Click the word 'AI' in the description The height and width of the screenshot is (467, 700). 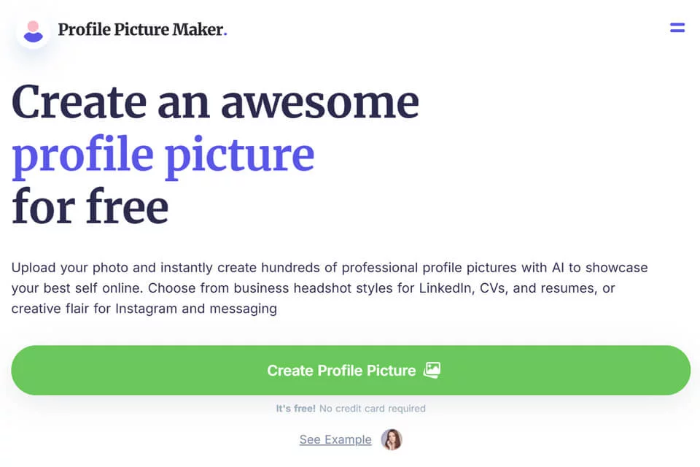click(558, 268)
